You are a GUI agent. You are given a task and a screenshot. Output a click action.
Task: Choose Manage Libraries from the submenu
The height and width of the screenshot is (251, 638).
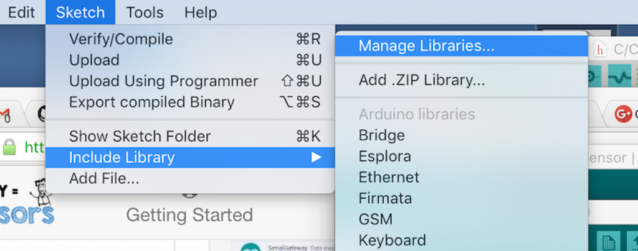[x=426, y=46]
